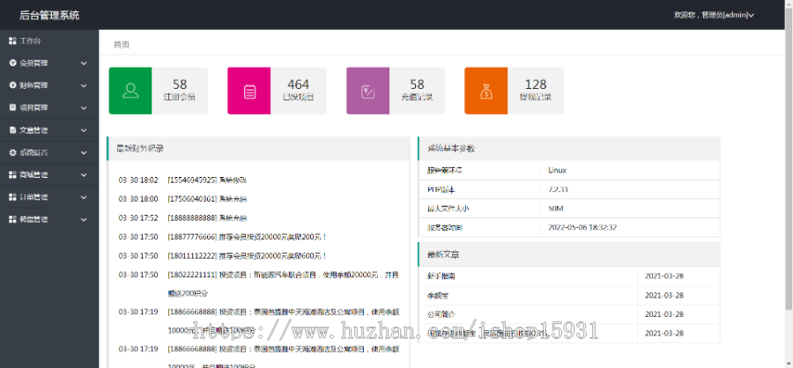Click the 128 withdrawal records count
This screenshot has height=368, width=793.
[x=536, y=85]
